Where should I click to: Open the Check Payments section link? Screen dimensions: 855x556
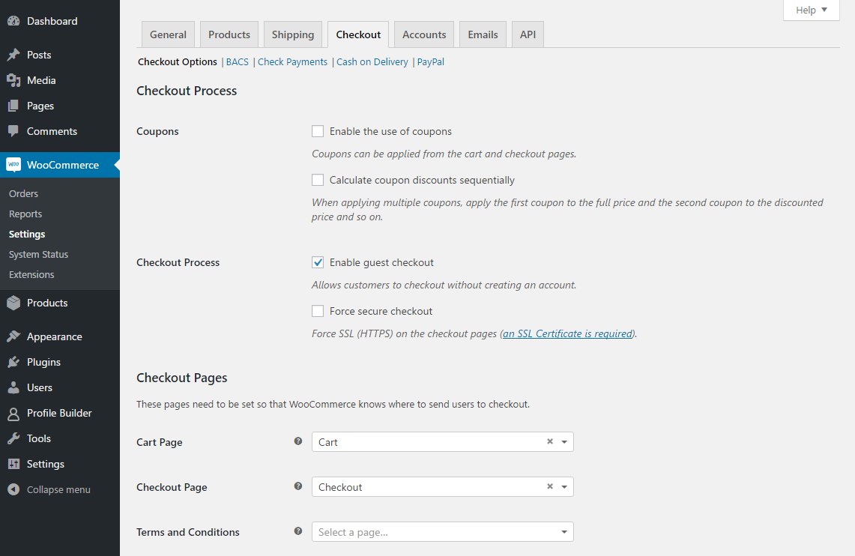pyautogui.click(x=292, y=62)
